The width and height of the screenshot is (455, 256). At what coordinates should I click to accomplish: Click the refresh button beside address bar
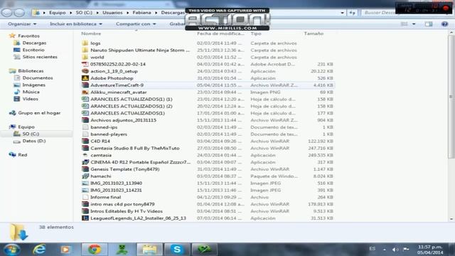[353, 13]
